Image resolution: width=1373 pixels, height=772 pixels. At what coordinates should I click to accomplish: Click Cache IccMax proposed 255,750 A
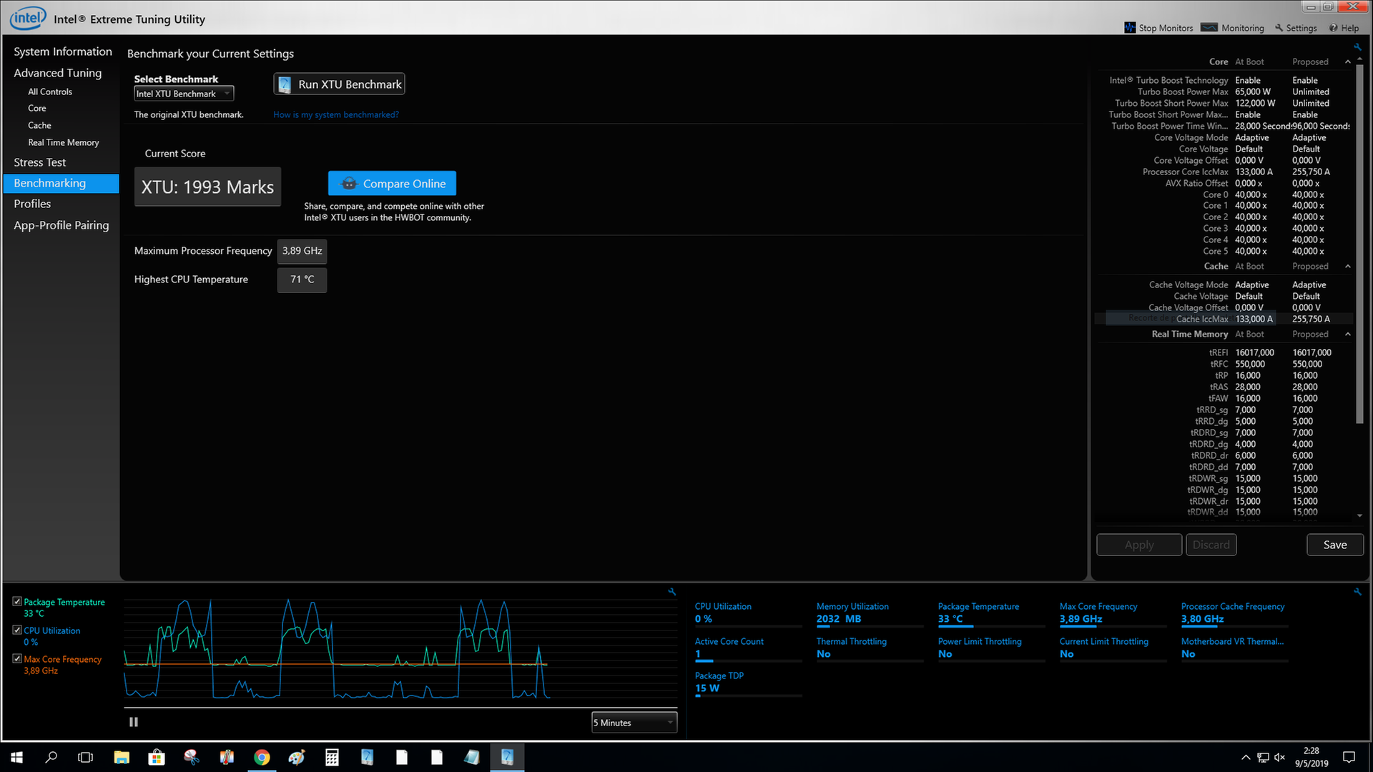click(x=1311, y=320)
